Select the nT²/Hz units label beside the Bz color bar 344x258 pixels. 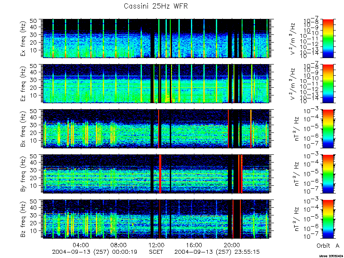(297, 219)
